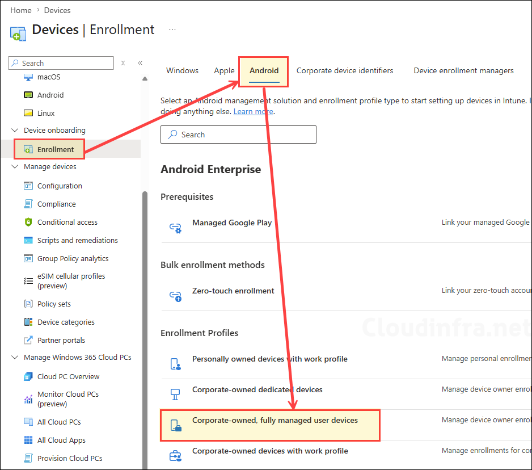Open Conditional access in sidebar

pos(67,222)
